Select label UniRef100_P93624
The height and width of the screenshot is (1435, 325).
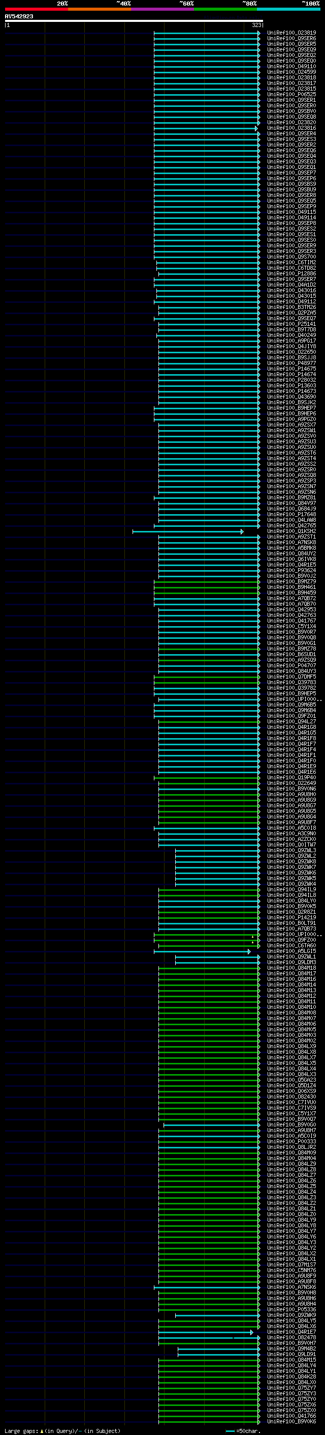pyautogui.click(x=291, y=570)
